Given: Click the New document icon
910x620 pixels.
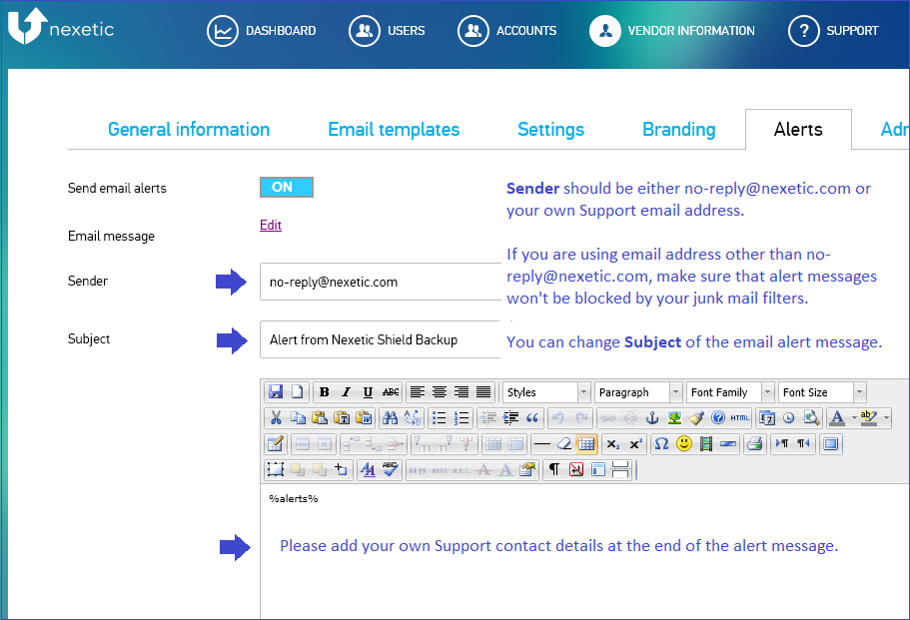Looking at the screenshot, I should pos(297,392).
